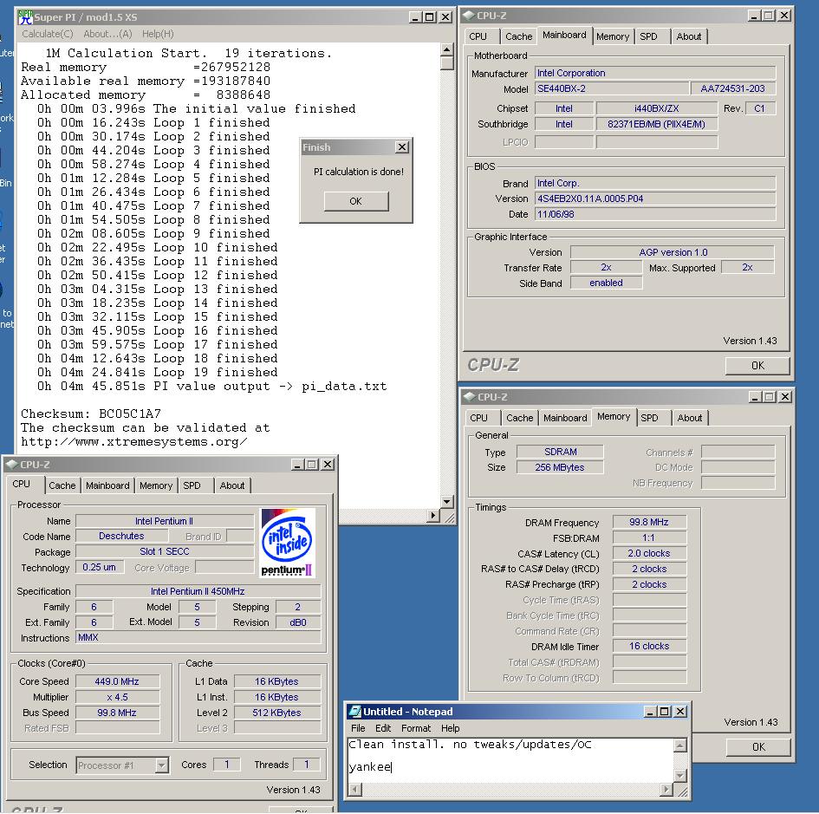Click the CAS# Latency value 2.0 clocks
Screen dimensions: 819x814
649,553
